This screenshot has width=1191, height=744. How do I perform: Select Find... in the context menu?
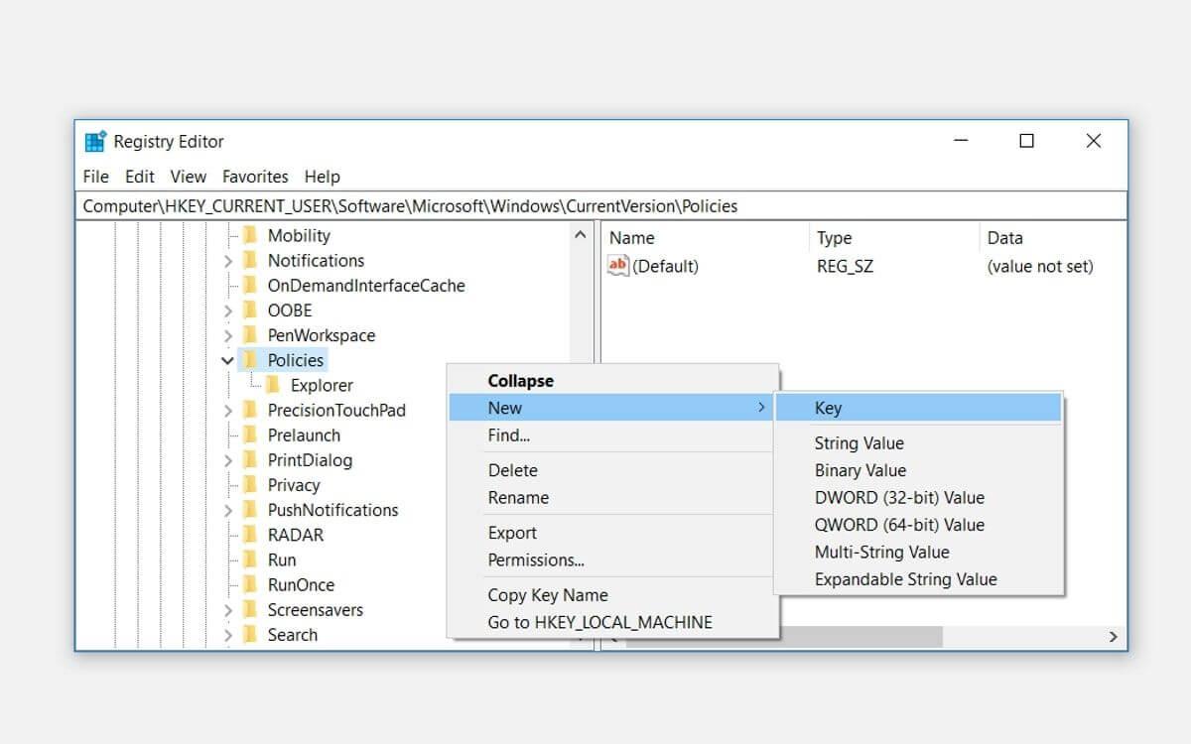point(612,435)
